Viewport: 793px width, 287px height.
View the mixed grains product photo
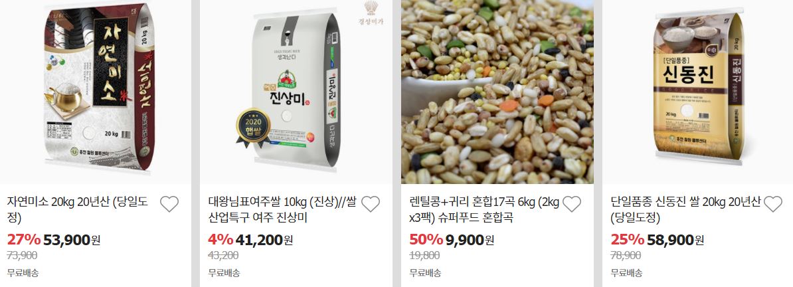[497, 92]
